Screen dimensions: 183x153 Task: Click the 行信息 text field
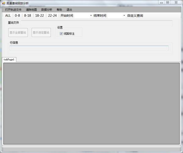coord(89,48)
